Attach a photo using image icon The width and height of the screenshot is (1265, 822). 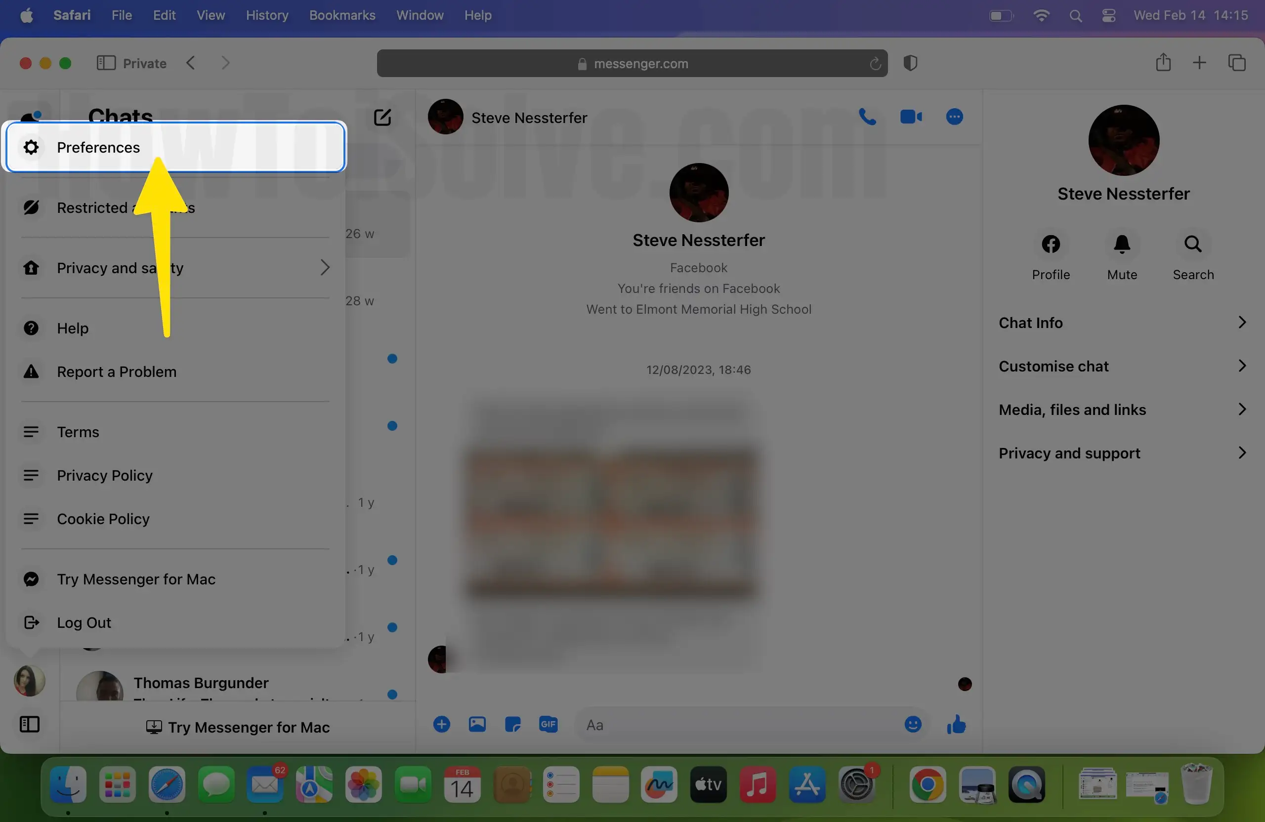click(x=477, y=724)
